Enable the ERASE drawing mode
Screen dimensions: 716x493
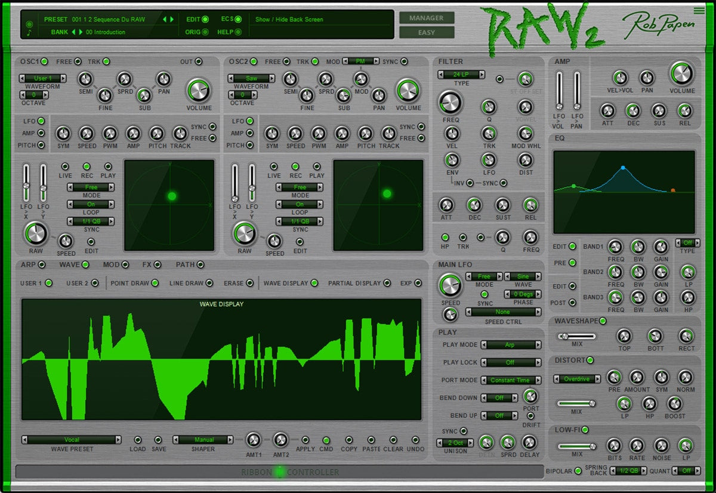coord(249,283)
